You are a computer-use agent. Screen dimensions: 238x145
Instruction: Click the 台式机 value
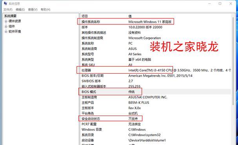[133, 113]
